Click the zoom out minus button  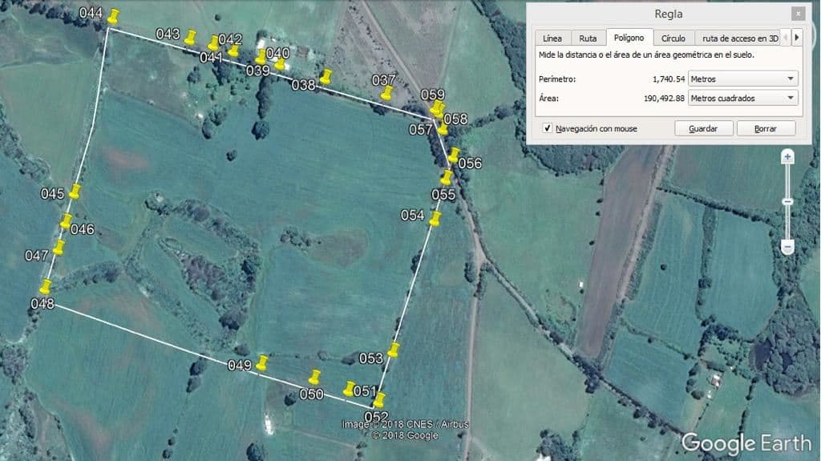click(787, 245)
